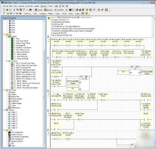Click the printer icon in toolbar

click(x=80, y=10)
